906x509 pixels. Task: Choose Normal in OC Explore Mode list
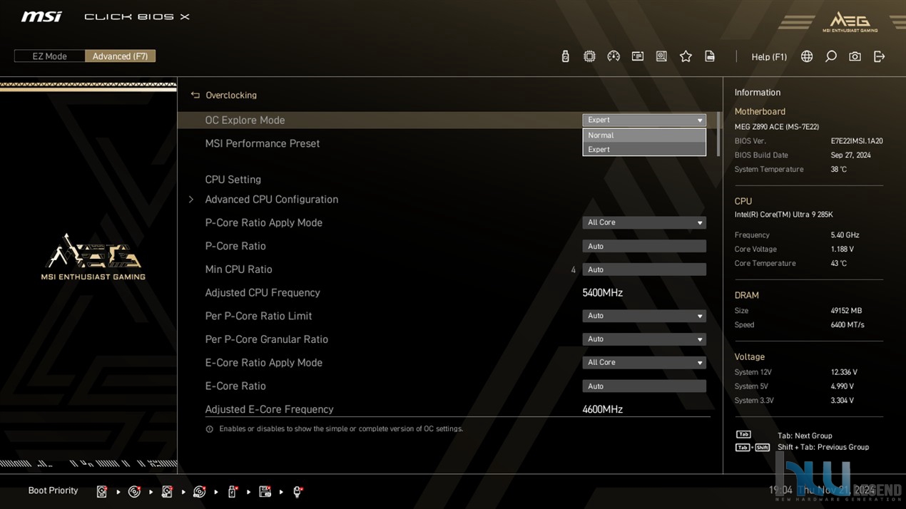644,135
